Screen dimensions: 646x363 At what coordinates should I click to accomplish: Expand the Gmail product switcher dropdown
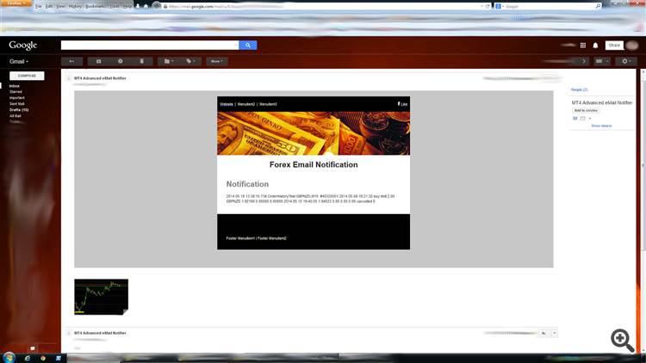[19, 62]
